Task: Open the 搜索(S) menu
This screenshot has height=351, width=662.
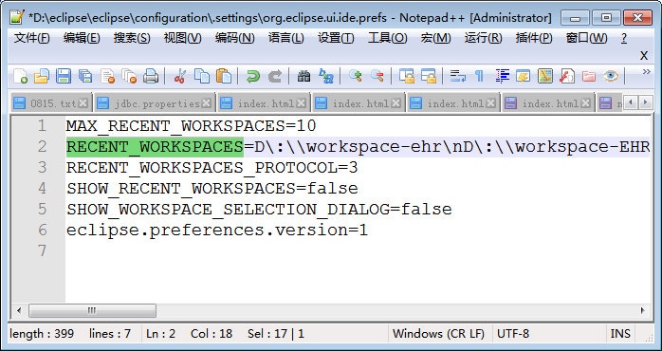Action: pyautogui.click(x=132, y=39)
